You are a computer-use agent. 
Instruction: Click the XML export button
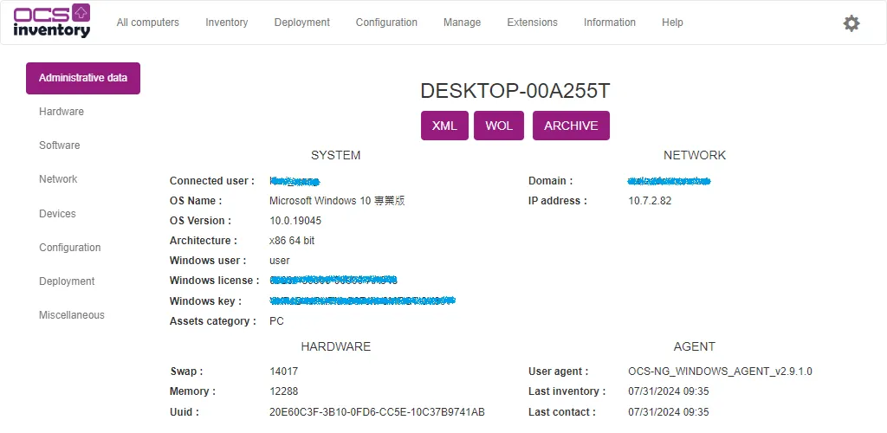pos(444,126)
